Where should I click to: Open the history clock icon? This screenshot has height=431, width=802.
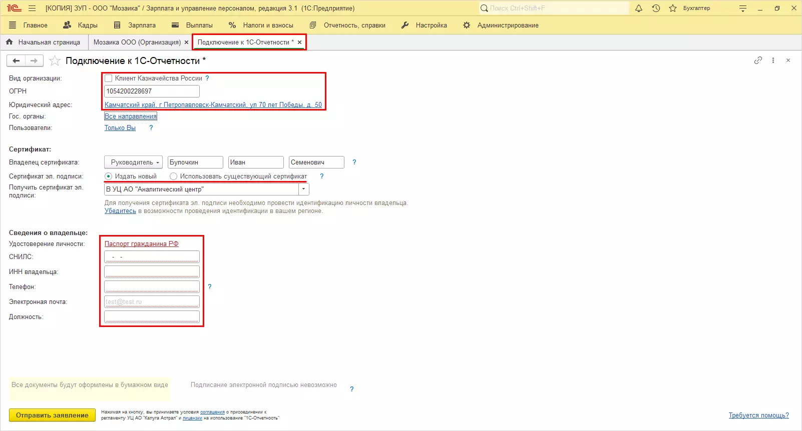tap(656, 8)
